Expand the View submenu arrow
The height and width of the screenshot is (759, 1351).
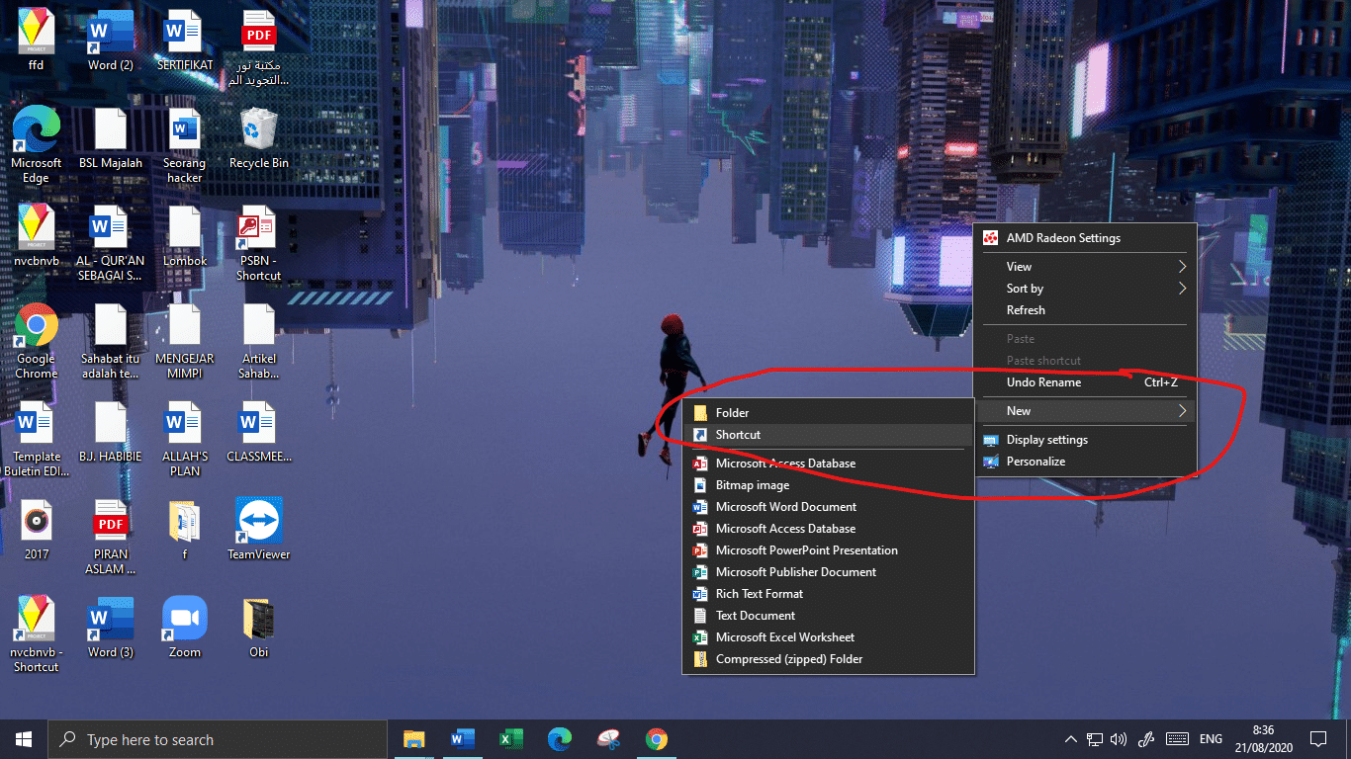pyautogui.click(x=1182, y=267)
